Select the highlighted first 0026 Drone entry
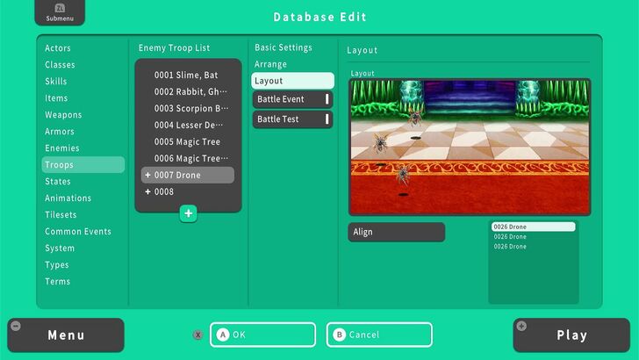The image size is (639, 360). [x=534, y=227]
